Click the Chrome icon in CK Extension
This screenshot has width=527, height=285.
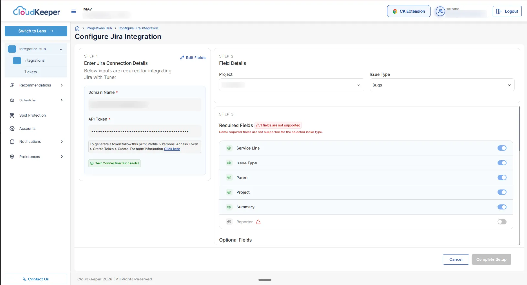tap(395, 11)
